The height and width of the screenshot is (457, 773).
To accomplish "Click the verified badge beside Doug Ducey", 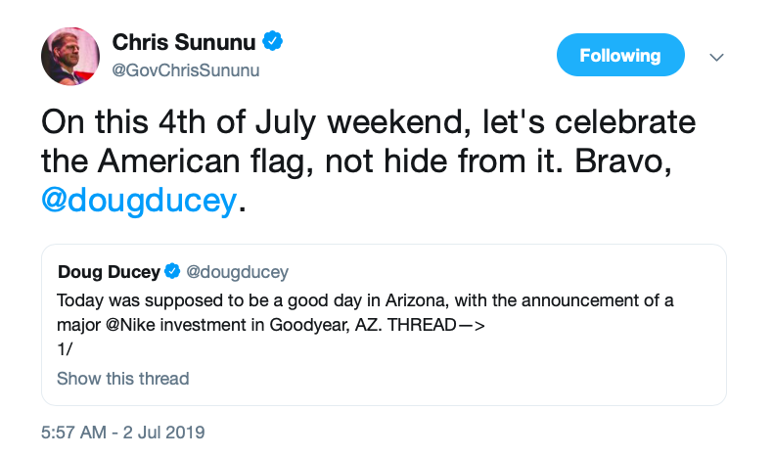I will (172, 271).
